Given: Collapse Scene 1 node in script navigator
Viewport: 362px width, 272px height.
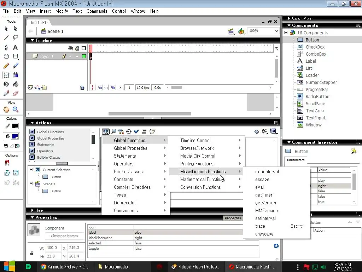Looking at the screenshot, I should [x=31, y=184].
